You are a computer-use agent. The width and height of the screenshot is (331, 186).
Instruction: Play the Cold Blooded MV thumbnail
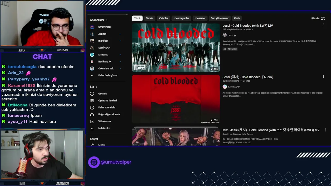[176, 48]
